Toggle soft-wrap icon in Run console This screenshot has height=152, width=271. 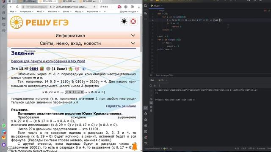(x=151, y=99)
